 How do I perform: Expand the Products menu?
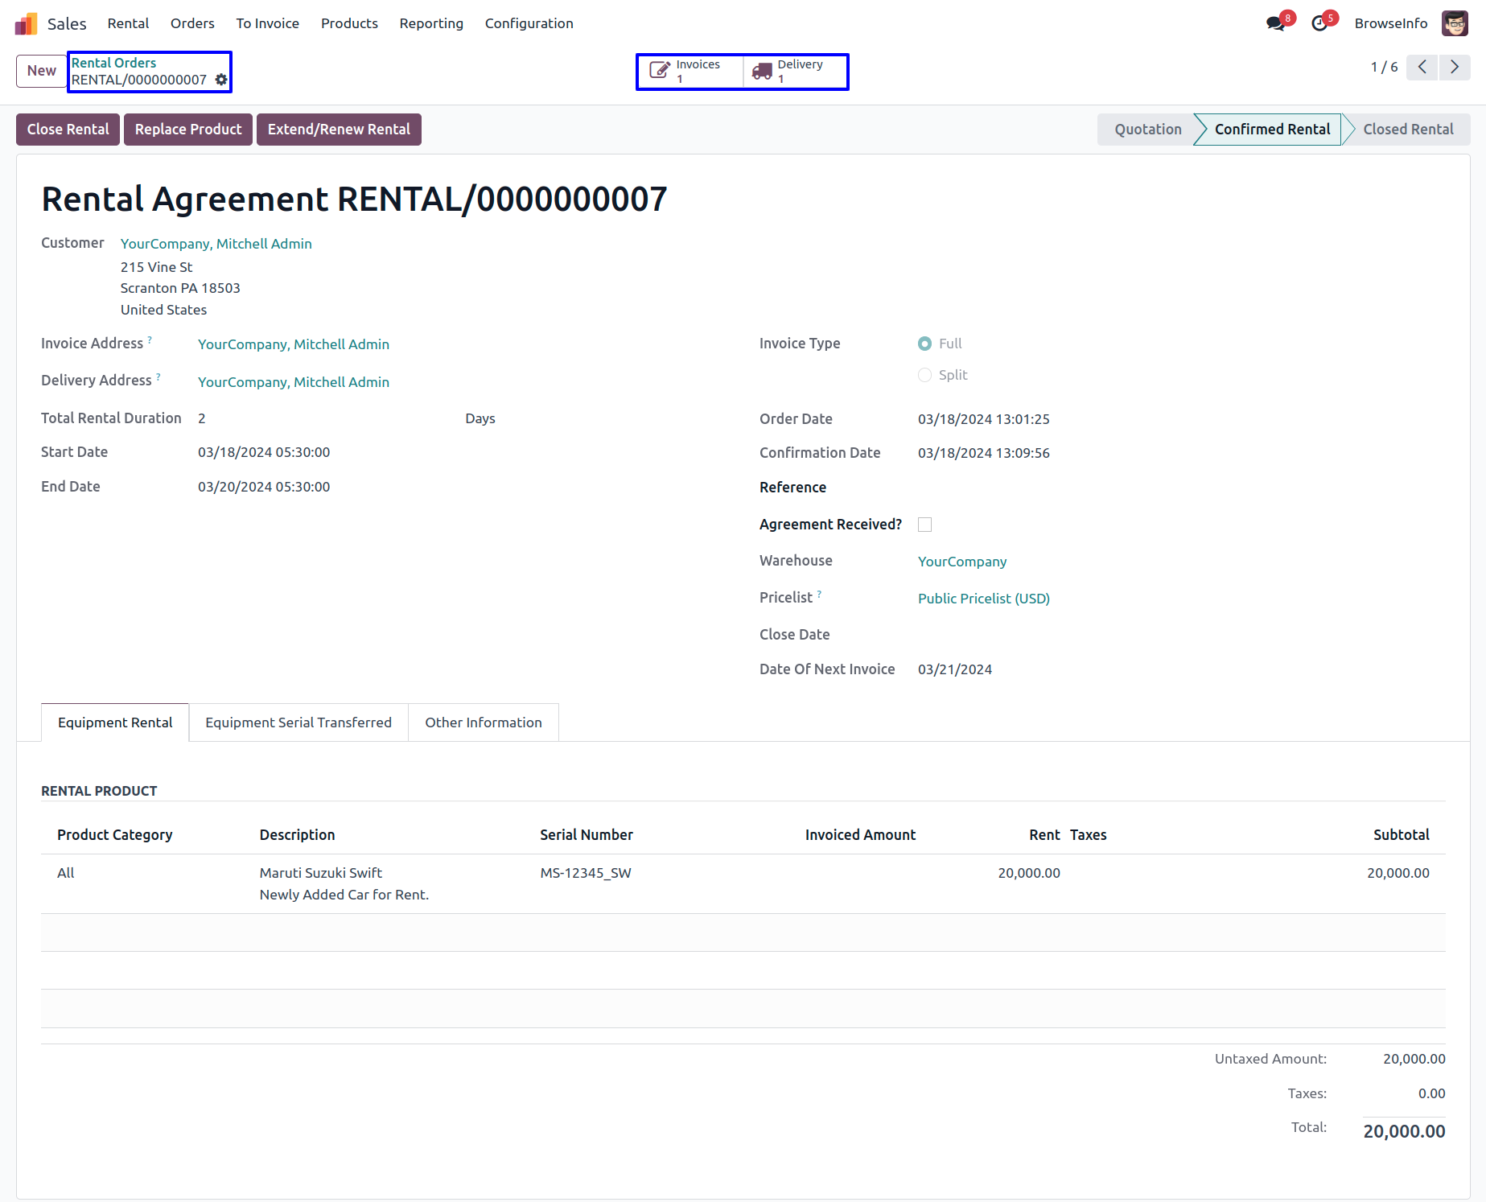[349, 23]
